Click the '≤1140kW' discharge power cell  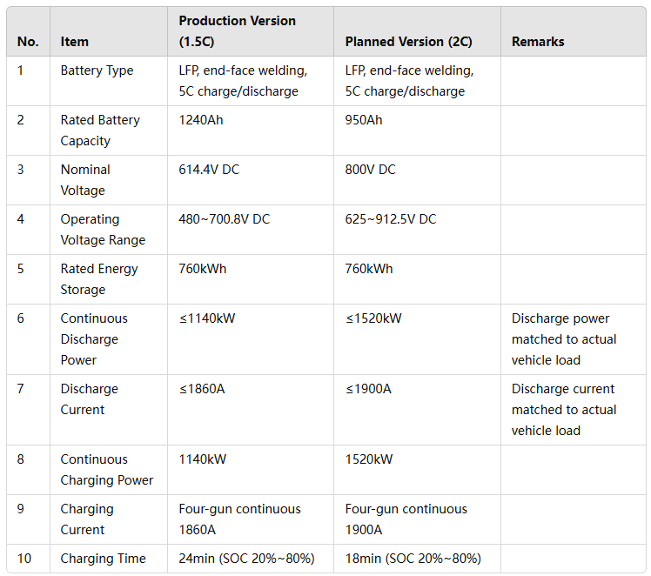(x=251, y=339)
